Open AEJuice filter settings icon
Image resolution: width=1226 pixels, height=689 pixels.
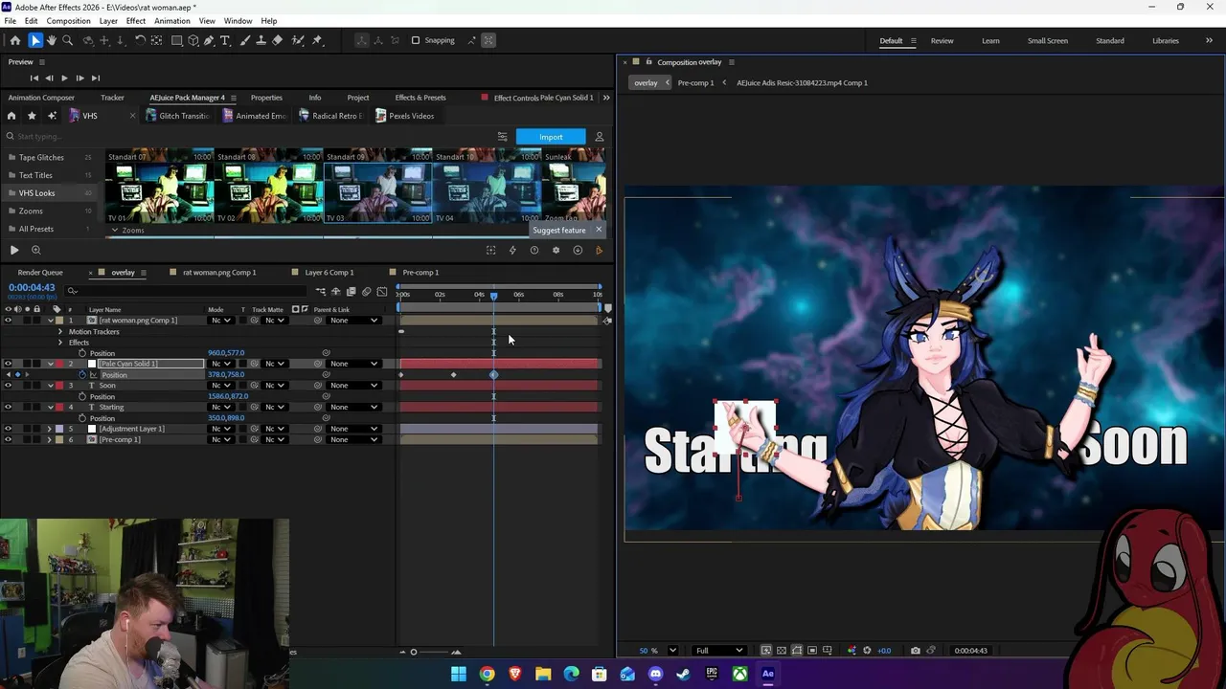(502, 137)
